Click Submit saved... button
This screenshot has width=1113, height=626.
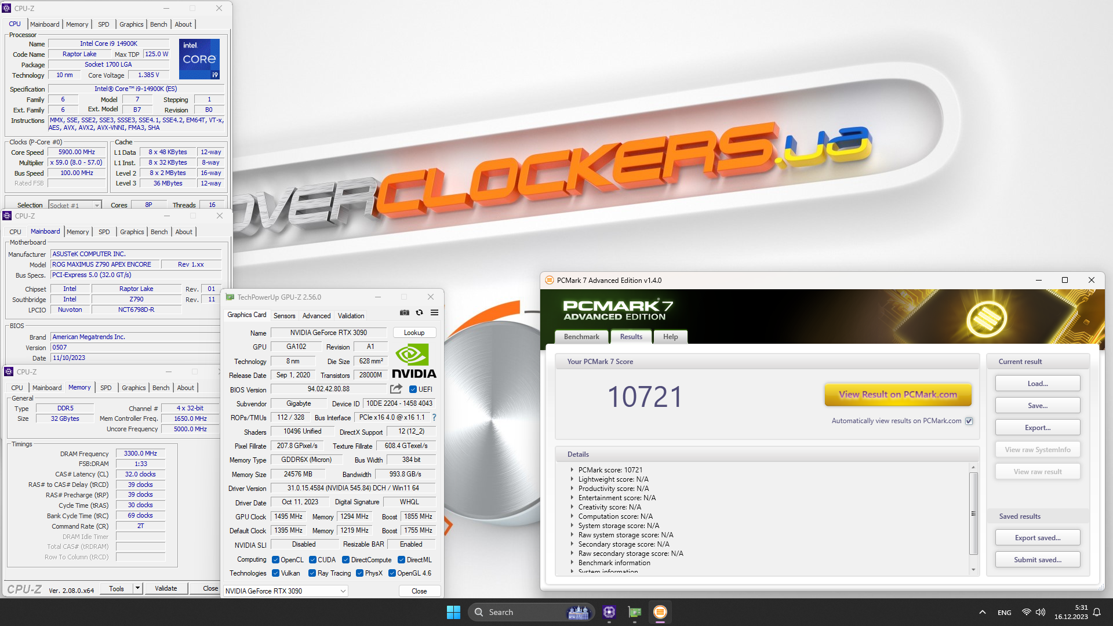pos(1038,560)
